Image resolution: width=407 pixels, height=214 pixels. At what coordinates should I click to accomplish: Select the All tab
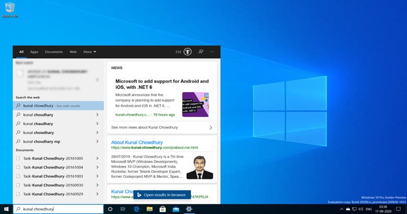tap(21, 52)
